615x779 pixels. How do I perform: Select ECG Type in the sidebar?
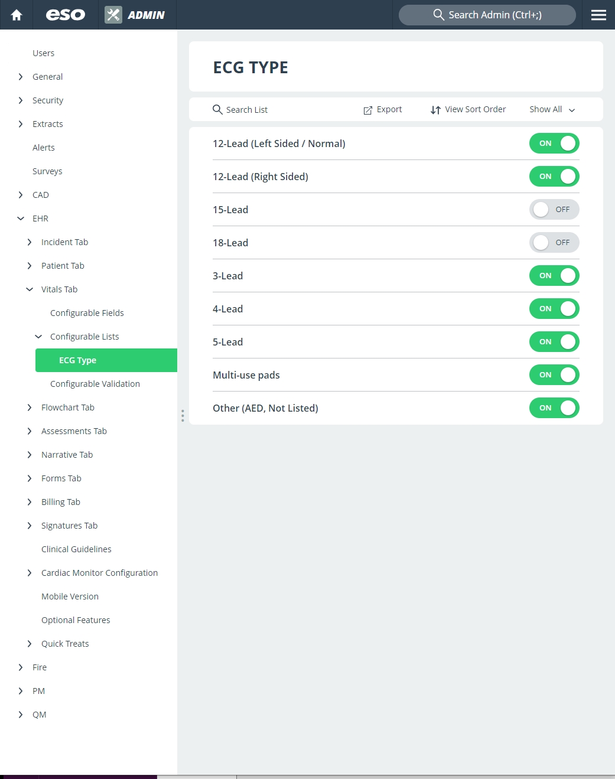77,360
